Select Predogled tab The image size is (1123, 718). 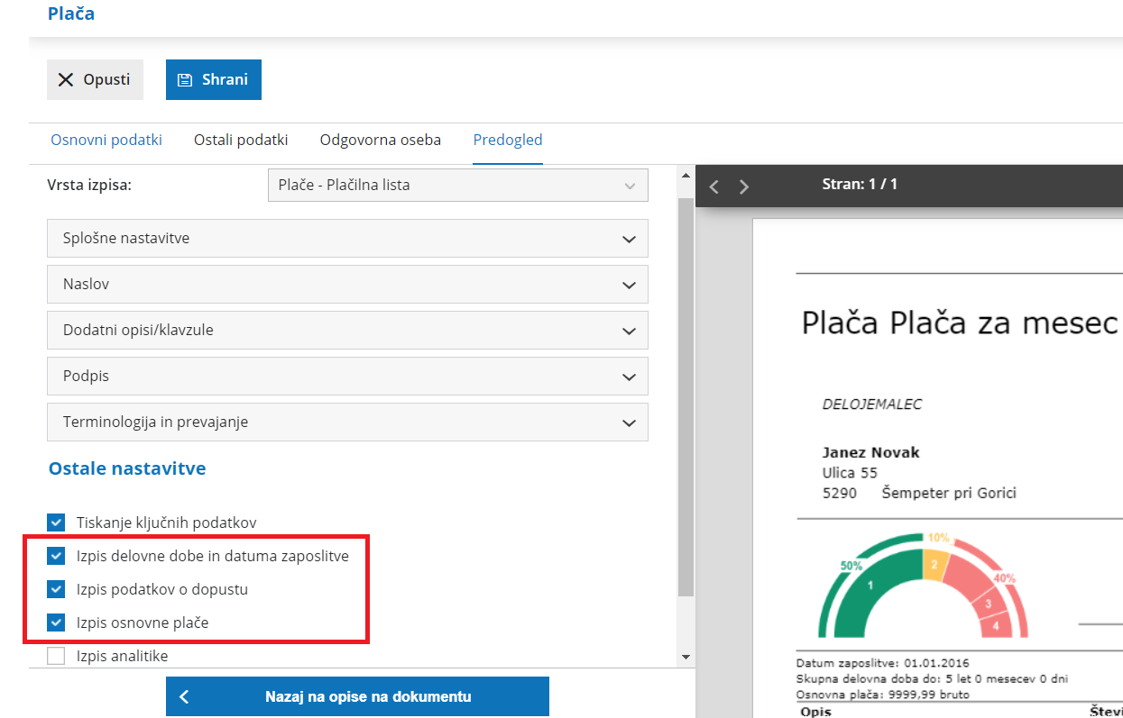coord(508,140)
